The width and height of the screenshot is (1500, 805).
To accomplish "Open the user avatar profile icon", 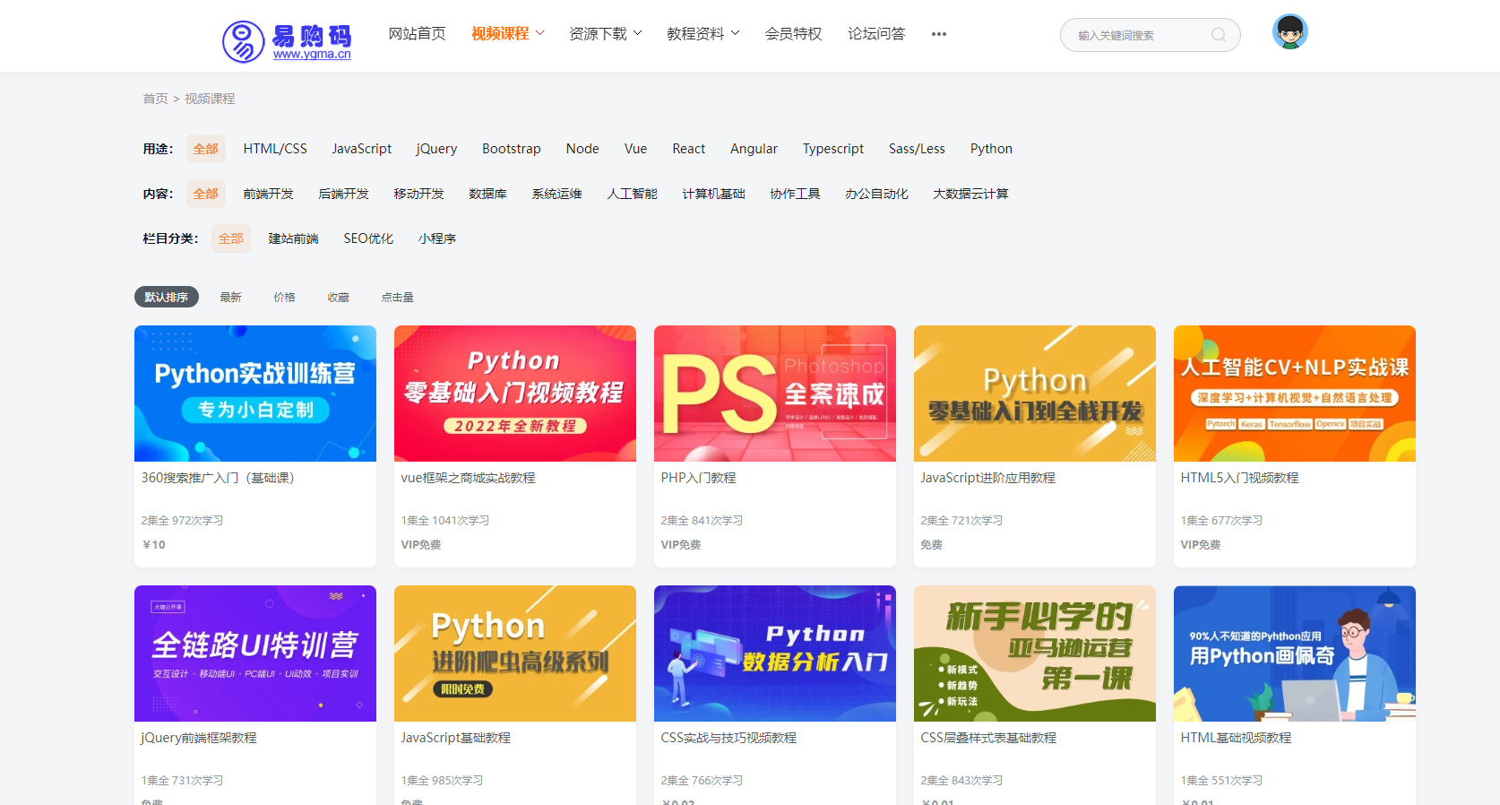I will [x=1289, y=32].
